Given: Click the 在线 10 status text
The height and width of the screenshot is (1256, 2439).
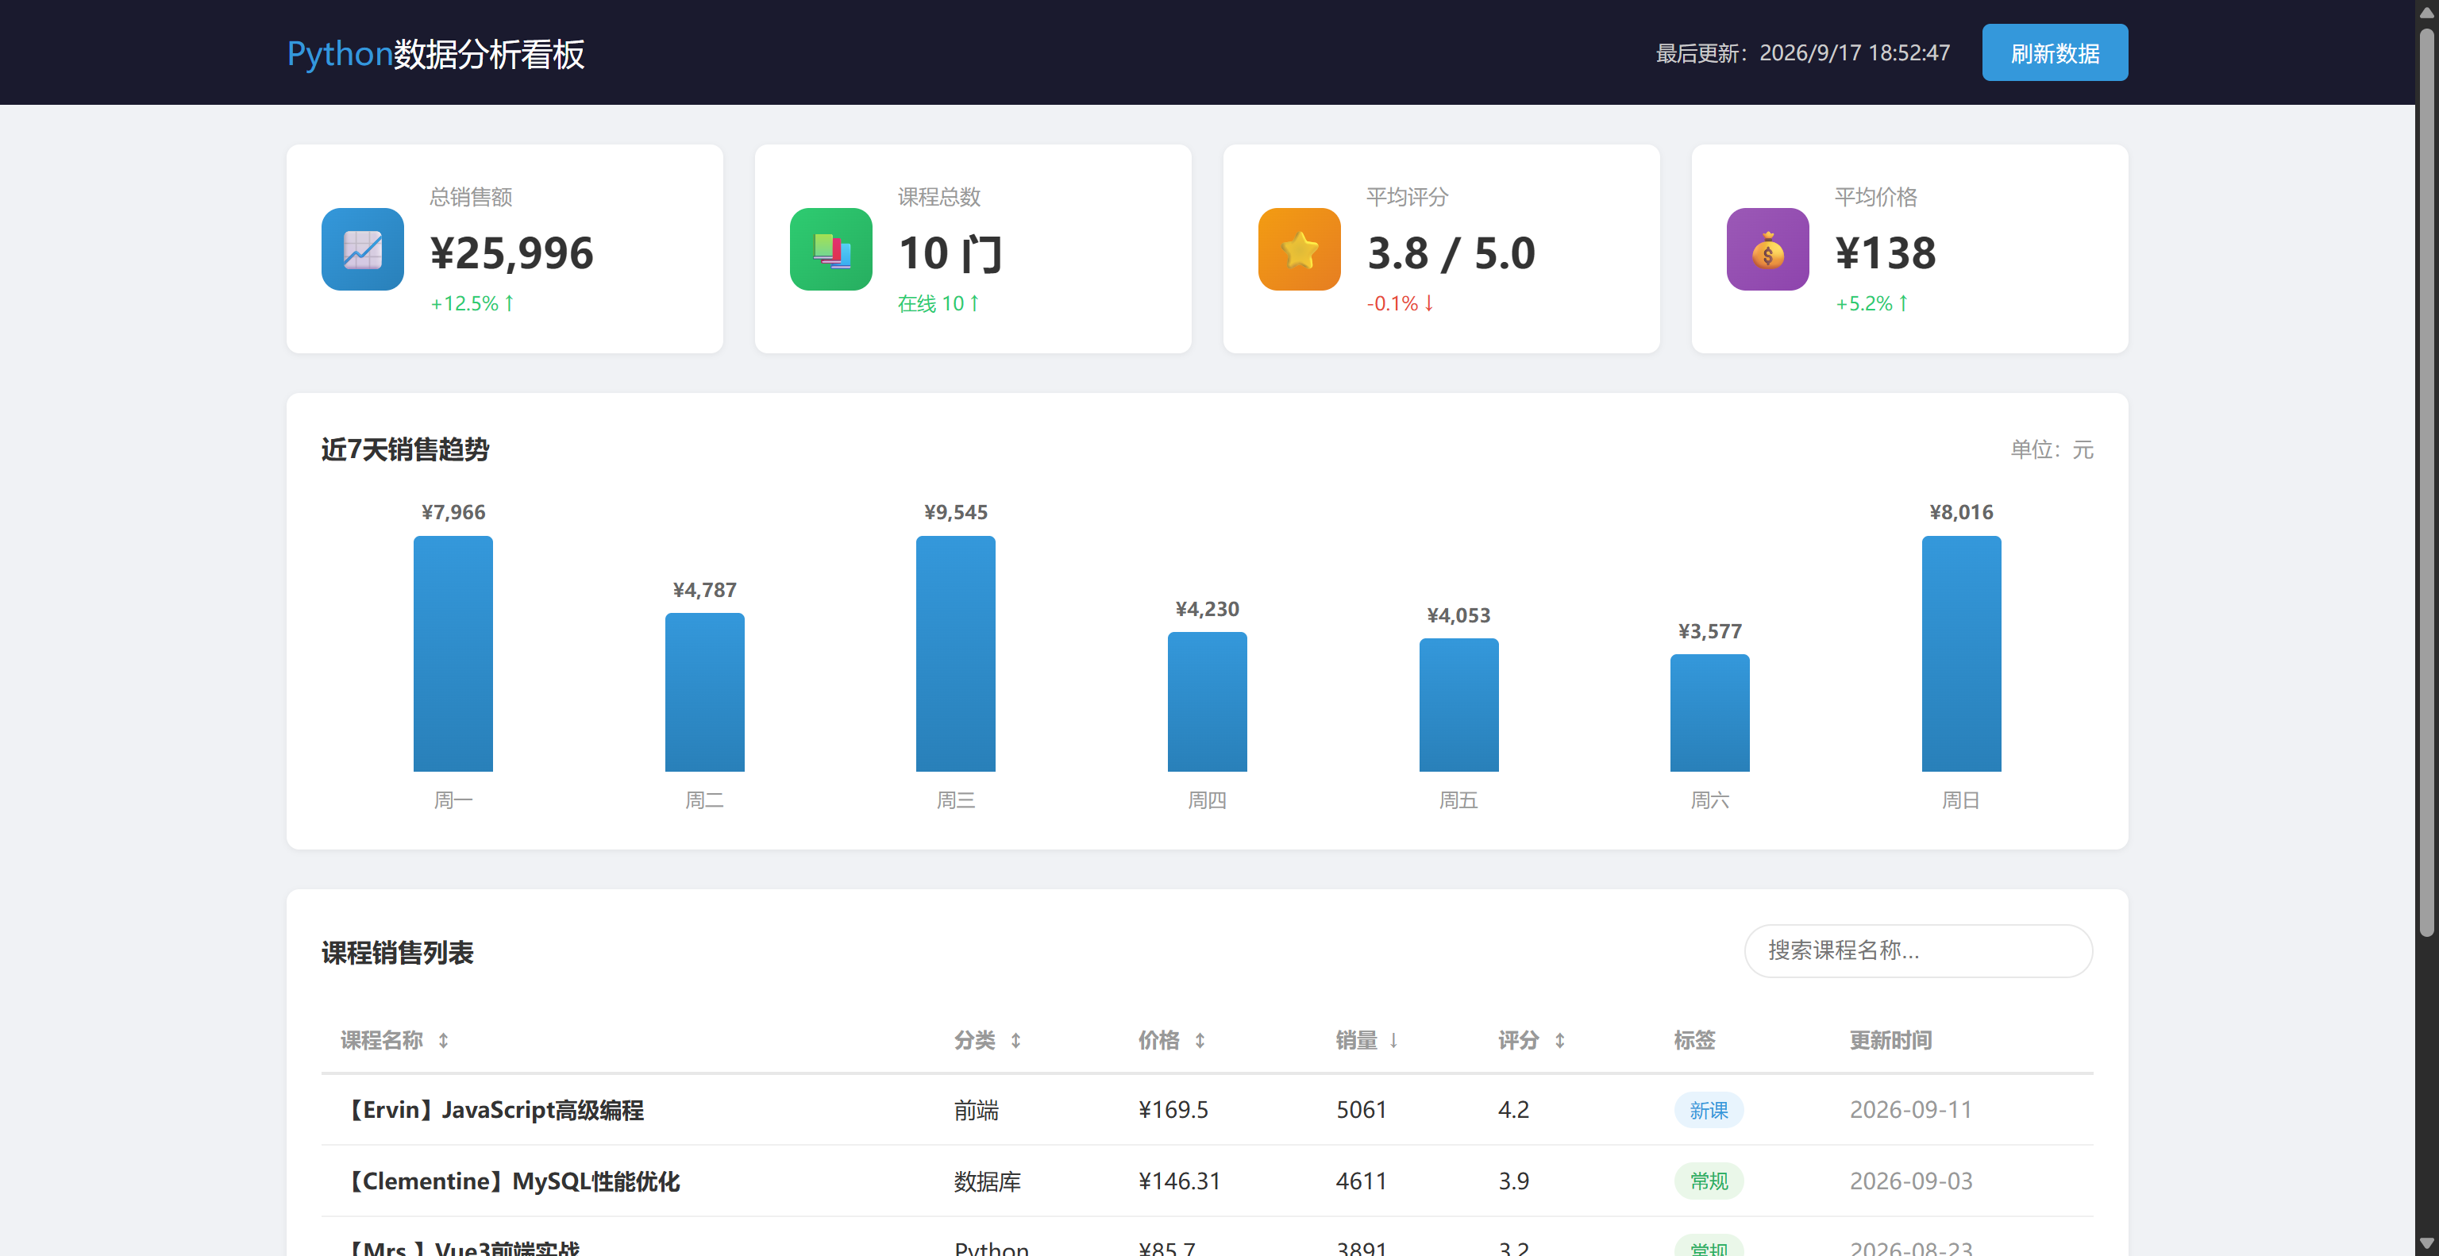Looking at the screenshot, I should click(938, 302).
